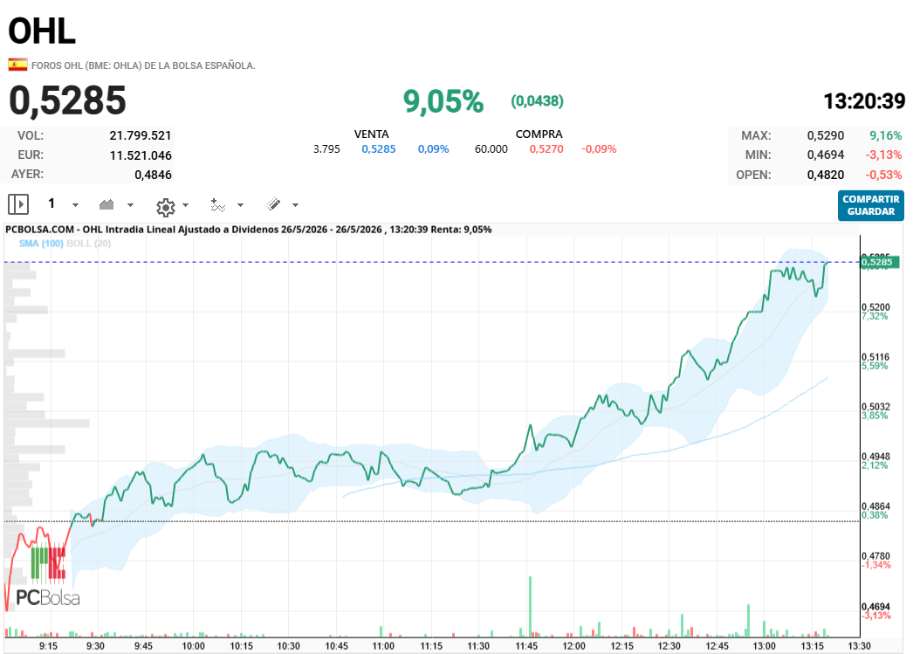Click the COMPRA volume 60.000

coord(491,149)
